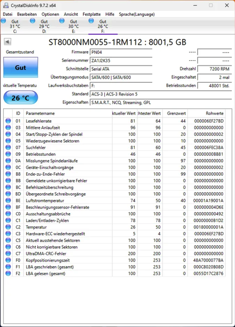
Task: Open the Ansicht menu
Action: [x=71, y=14]
